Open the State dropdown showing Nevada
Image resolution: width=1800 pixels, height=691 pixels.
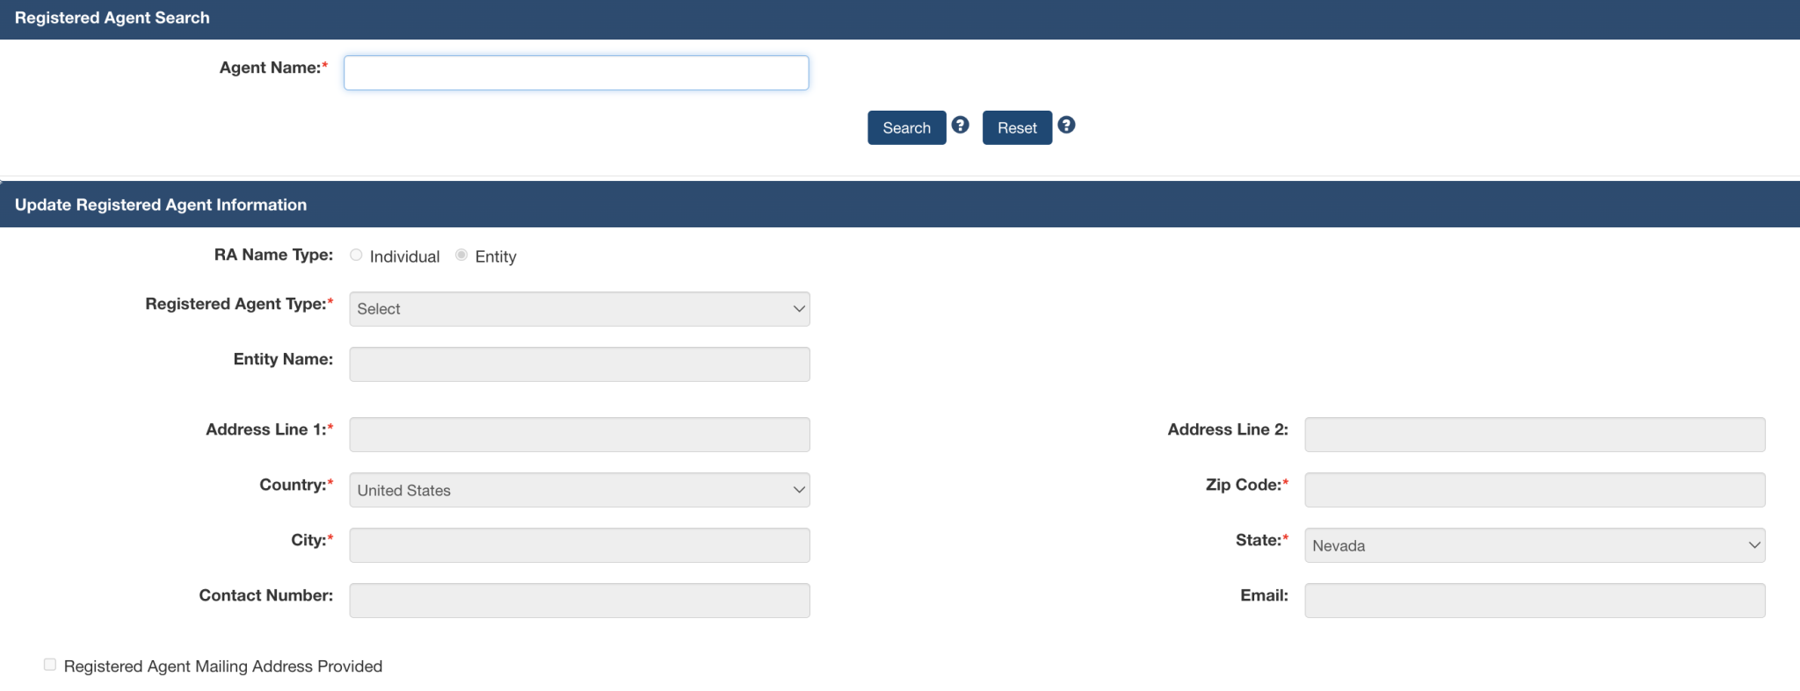pos(1534,545)
